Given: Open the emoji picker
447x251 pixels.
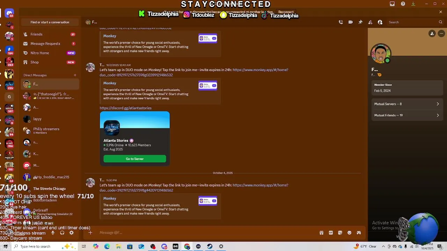Looking at the screenshot, I should (349, 233).
